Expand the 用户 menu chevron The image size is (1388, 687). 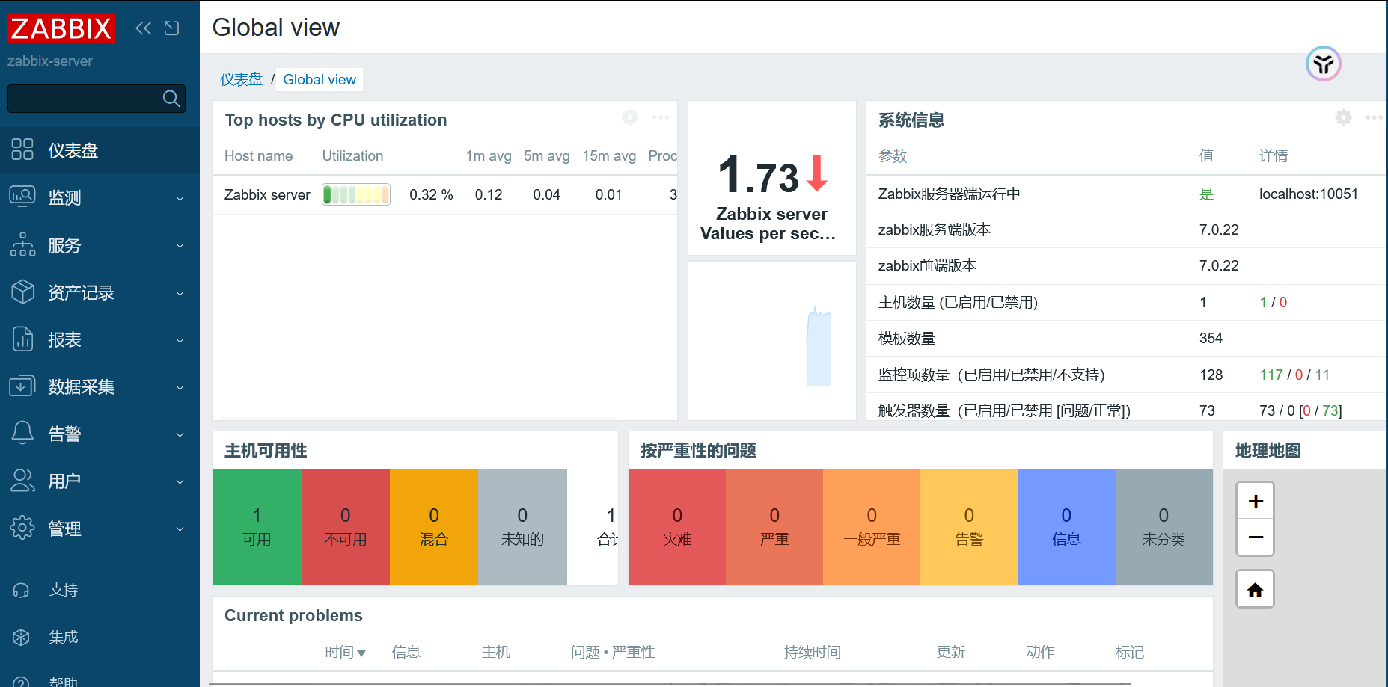180,481
